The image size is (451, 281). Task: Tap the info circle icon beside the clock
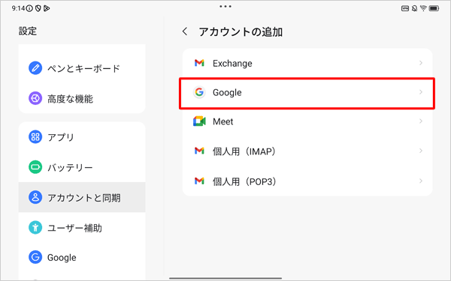pyautogui.click(x=29, y=8)
